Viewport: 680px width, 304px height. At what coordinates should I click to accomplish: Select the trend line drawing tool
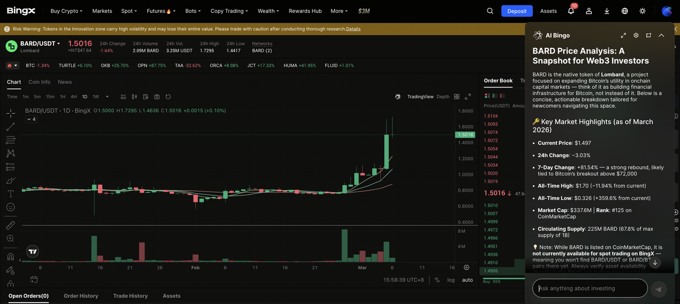[x=11, y=126]
